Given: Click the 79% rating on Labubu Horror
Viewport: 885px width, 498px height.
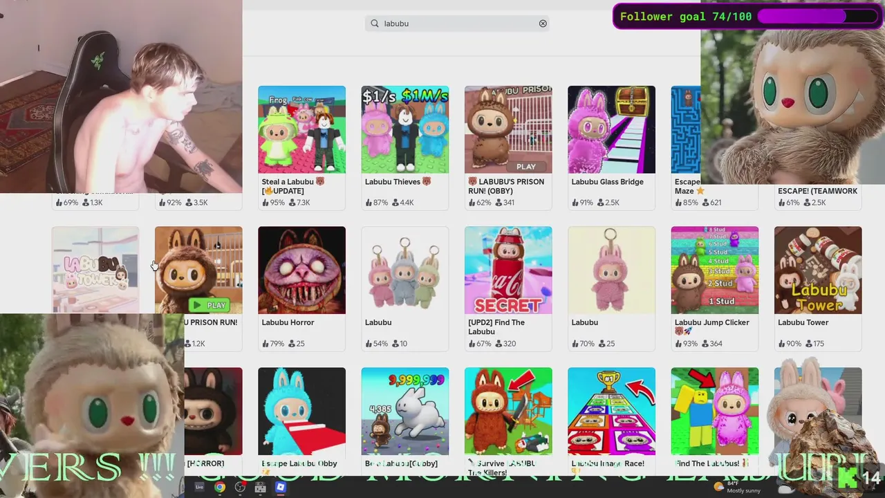Looking at the screenshot, I should pyautogui.click(x=273, y=343).
